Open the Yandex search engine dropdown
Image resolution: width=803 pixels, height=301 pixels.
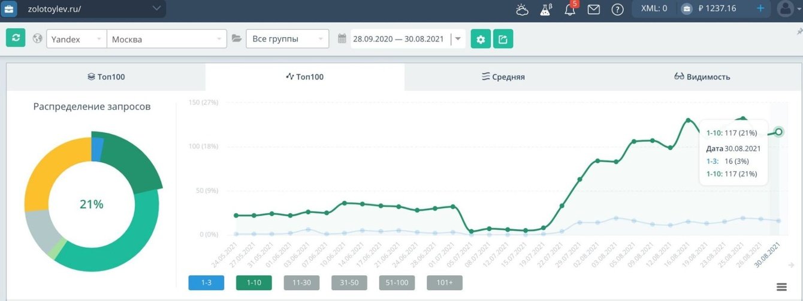point(76,39)
